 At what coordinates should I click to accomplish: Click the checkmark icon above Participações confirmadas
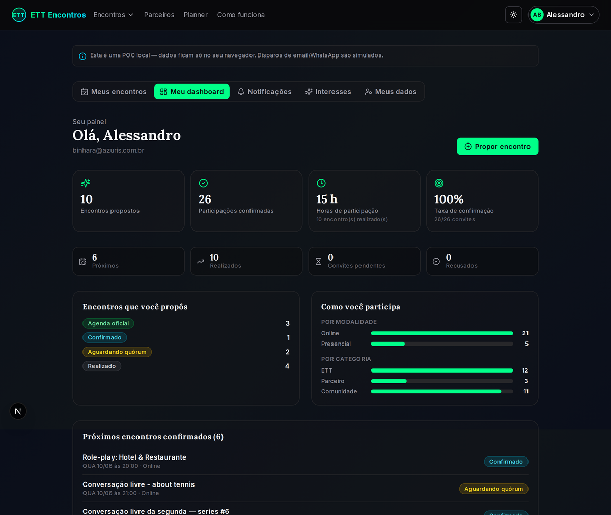pyautogui.click(x=203, y=183)
